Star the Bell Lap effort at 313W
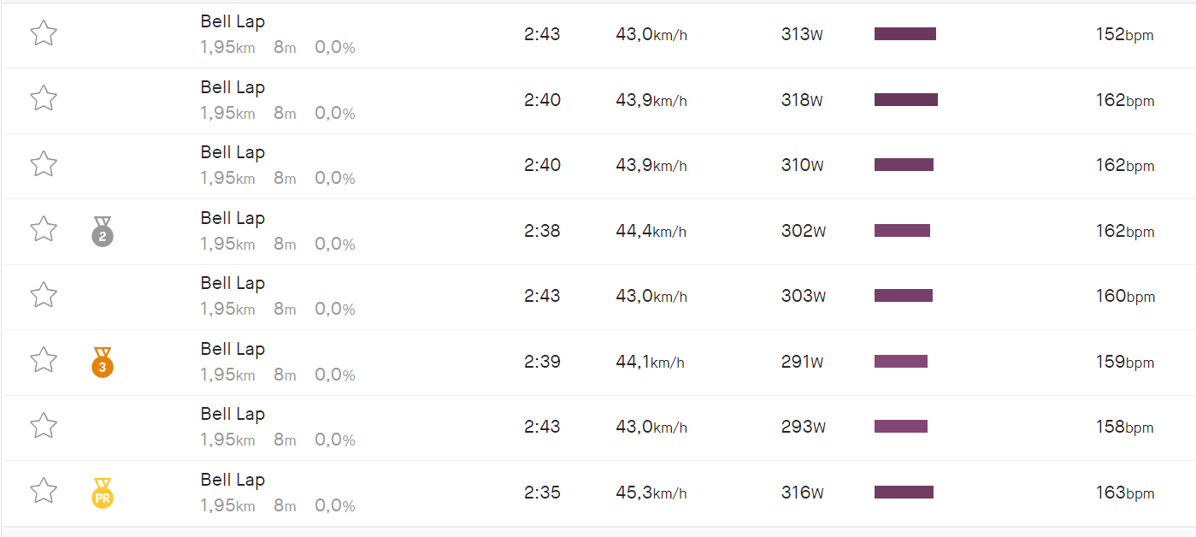1196x537 pixels. [x=44, y=33]
